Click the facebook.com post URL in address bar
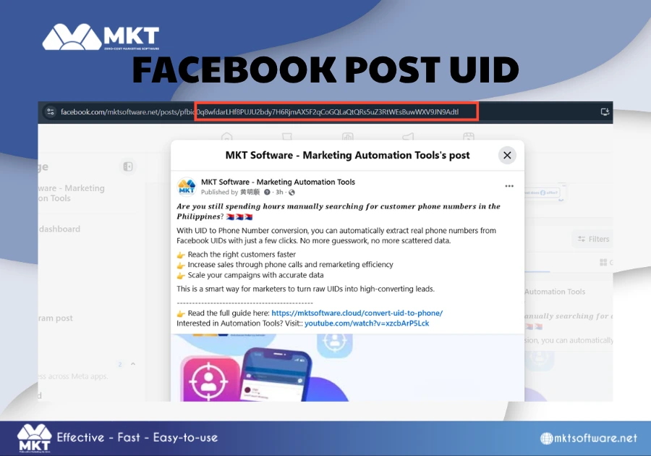Screen dimensions: 651x456 click(260, 111)
